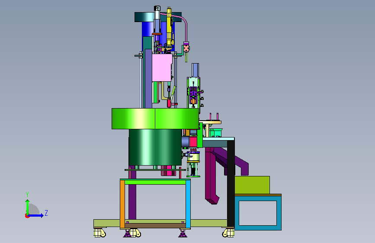The width and height of the screenshot is (375, 243).
Task: Select the wide light-green circular tray
Action: pyautogui.click(x=155, y=118)
